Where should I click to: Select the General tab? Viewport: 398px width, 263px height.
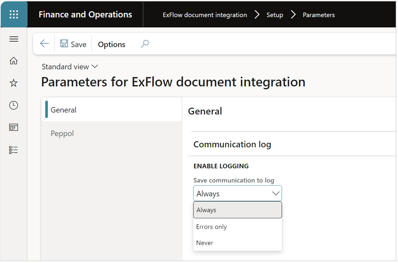112,110
